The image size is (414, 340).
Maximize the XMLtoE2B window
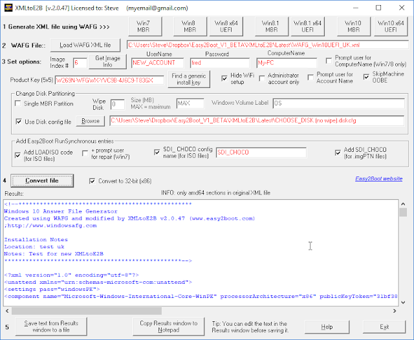pos(378,8)
